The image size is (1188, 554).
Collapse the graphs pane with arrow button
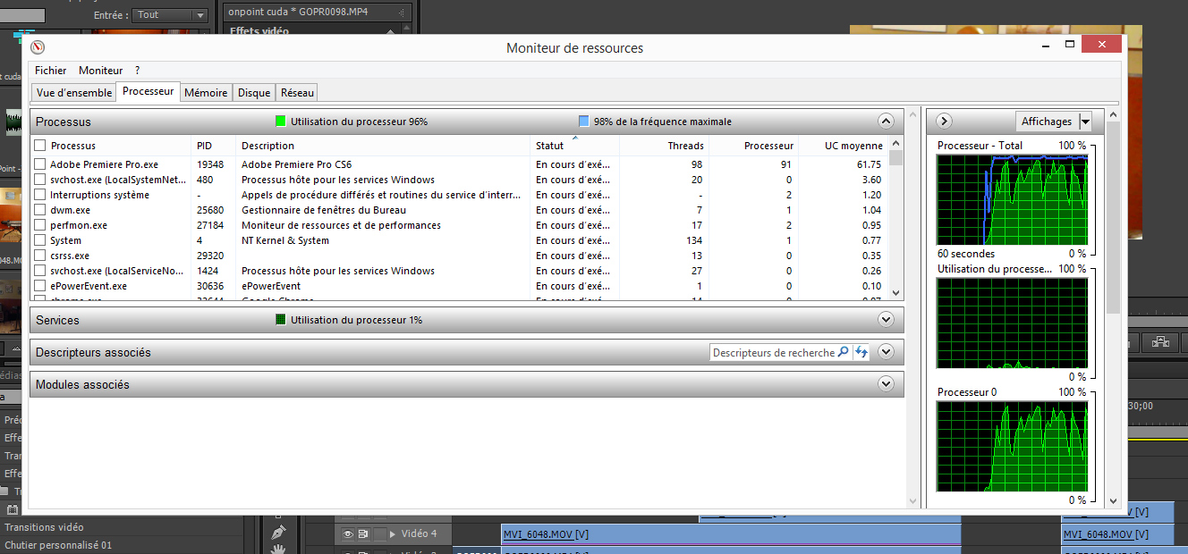[x=945, y=122]
